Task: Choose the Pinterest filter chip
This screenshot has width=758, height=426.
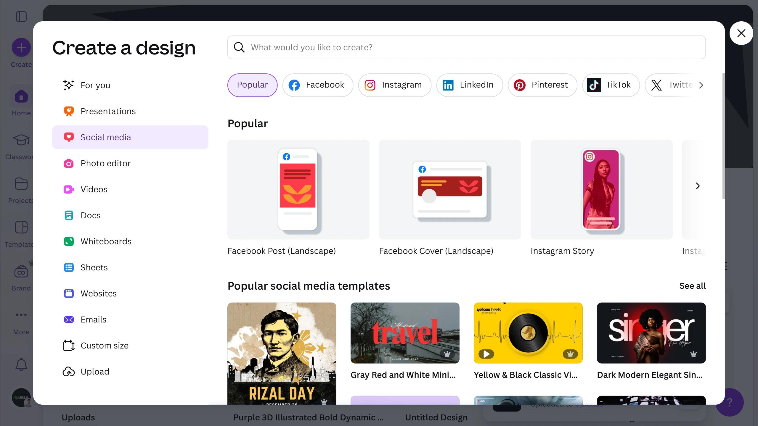Action: coord(542,85)
